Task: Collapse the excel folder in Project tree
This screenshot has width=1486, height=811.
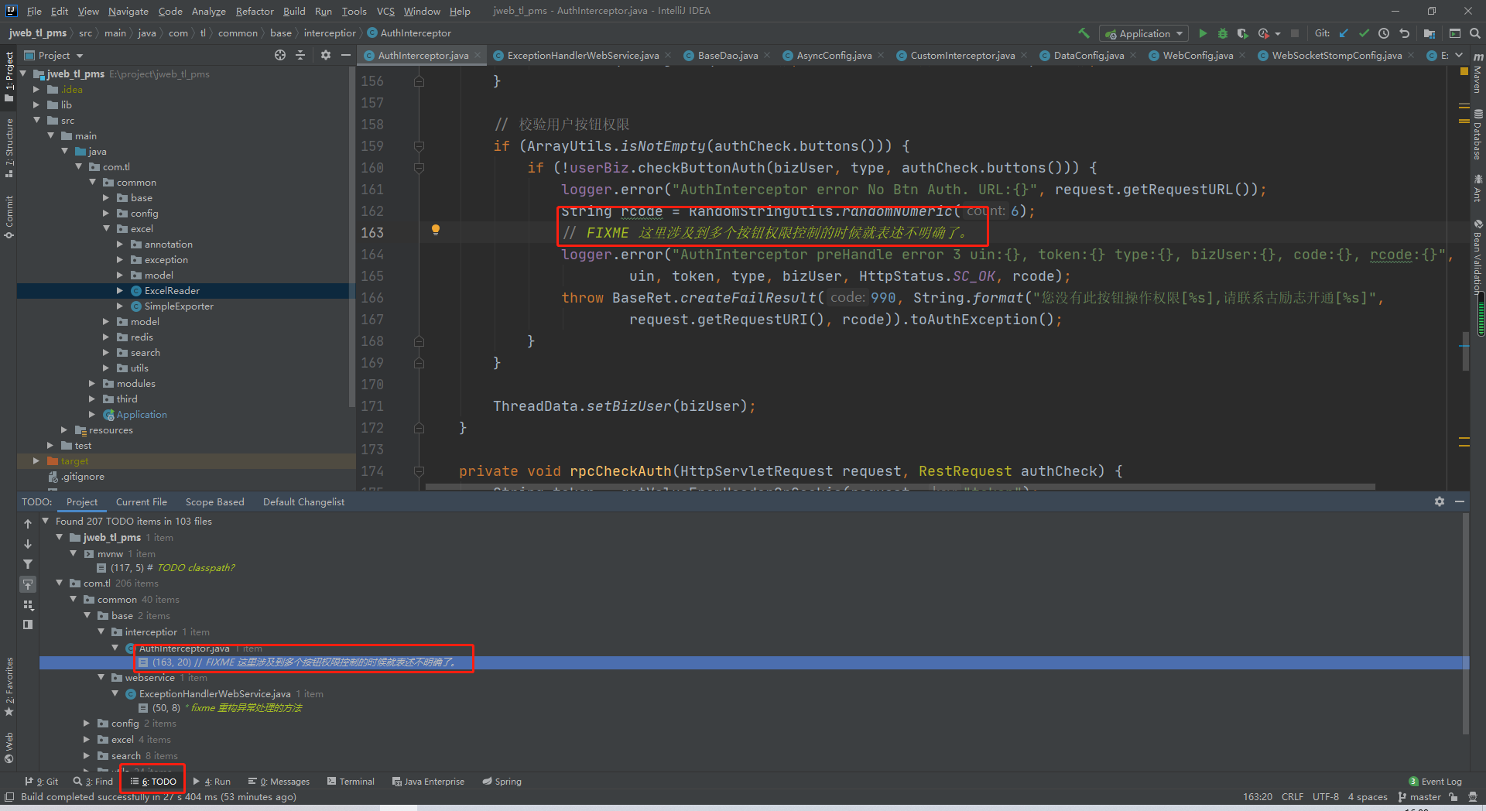Action: [x=106, y=229]
